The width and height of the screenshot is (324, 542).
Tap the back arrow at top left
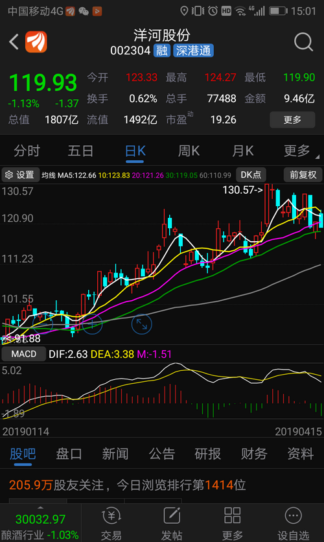14,42
